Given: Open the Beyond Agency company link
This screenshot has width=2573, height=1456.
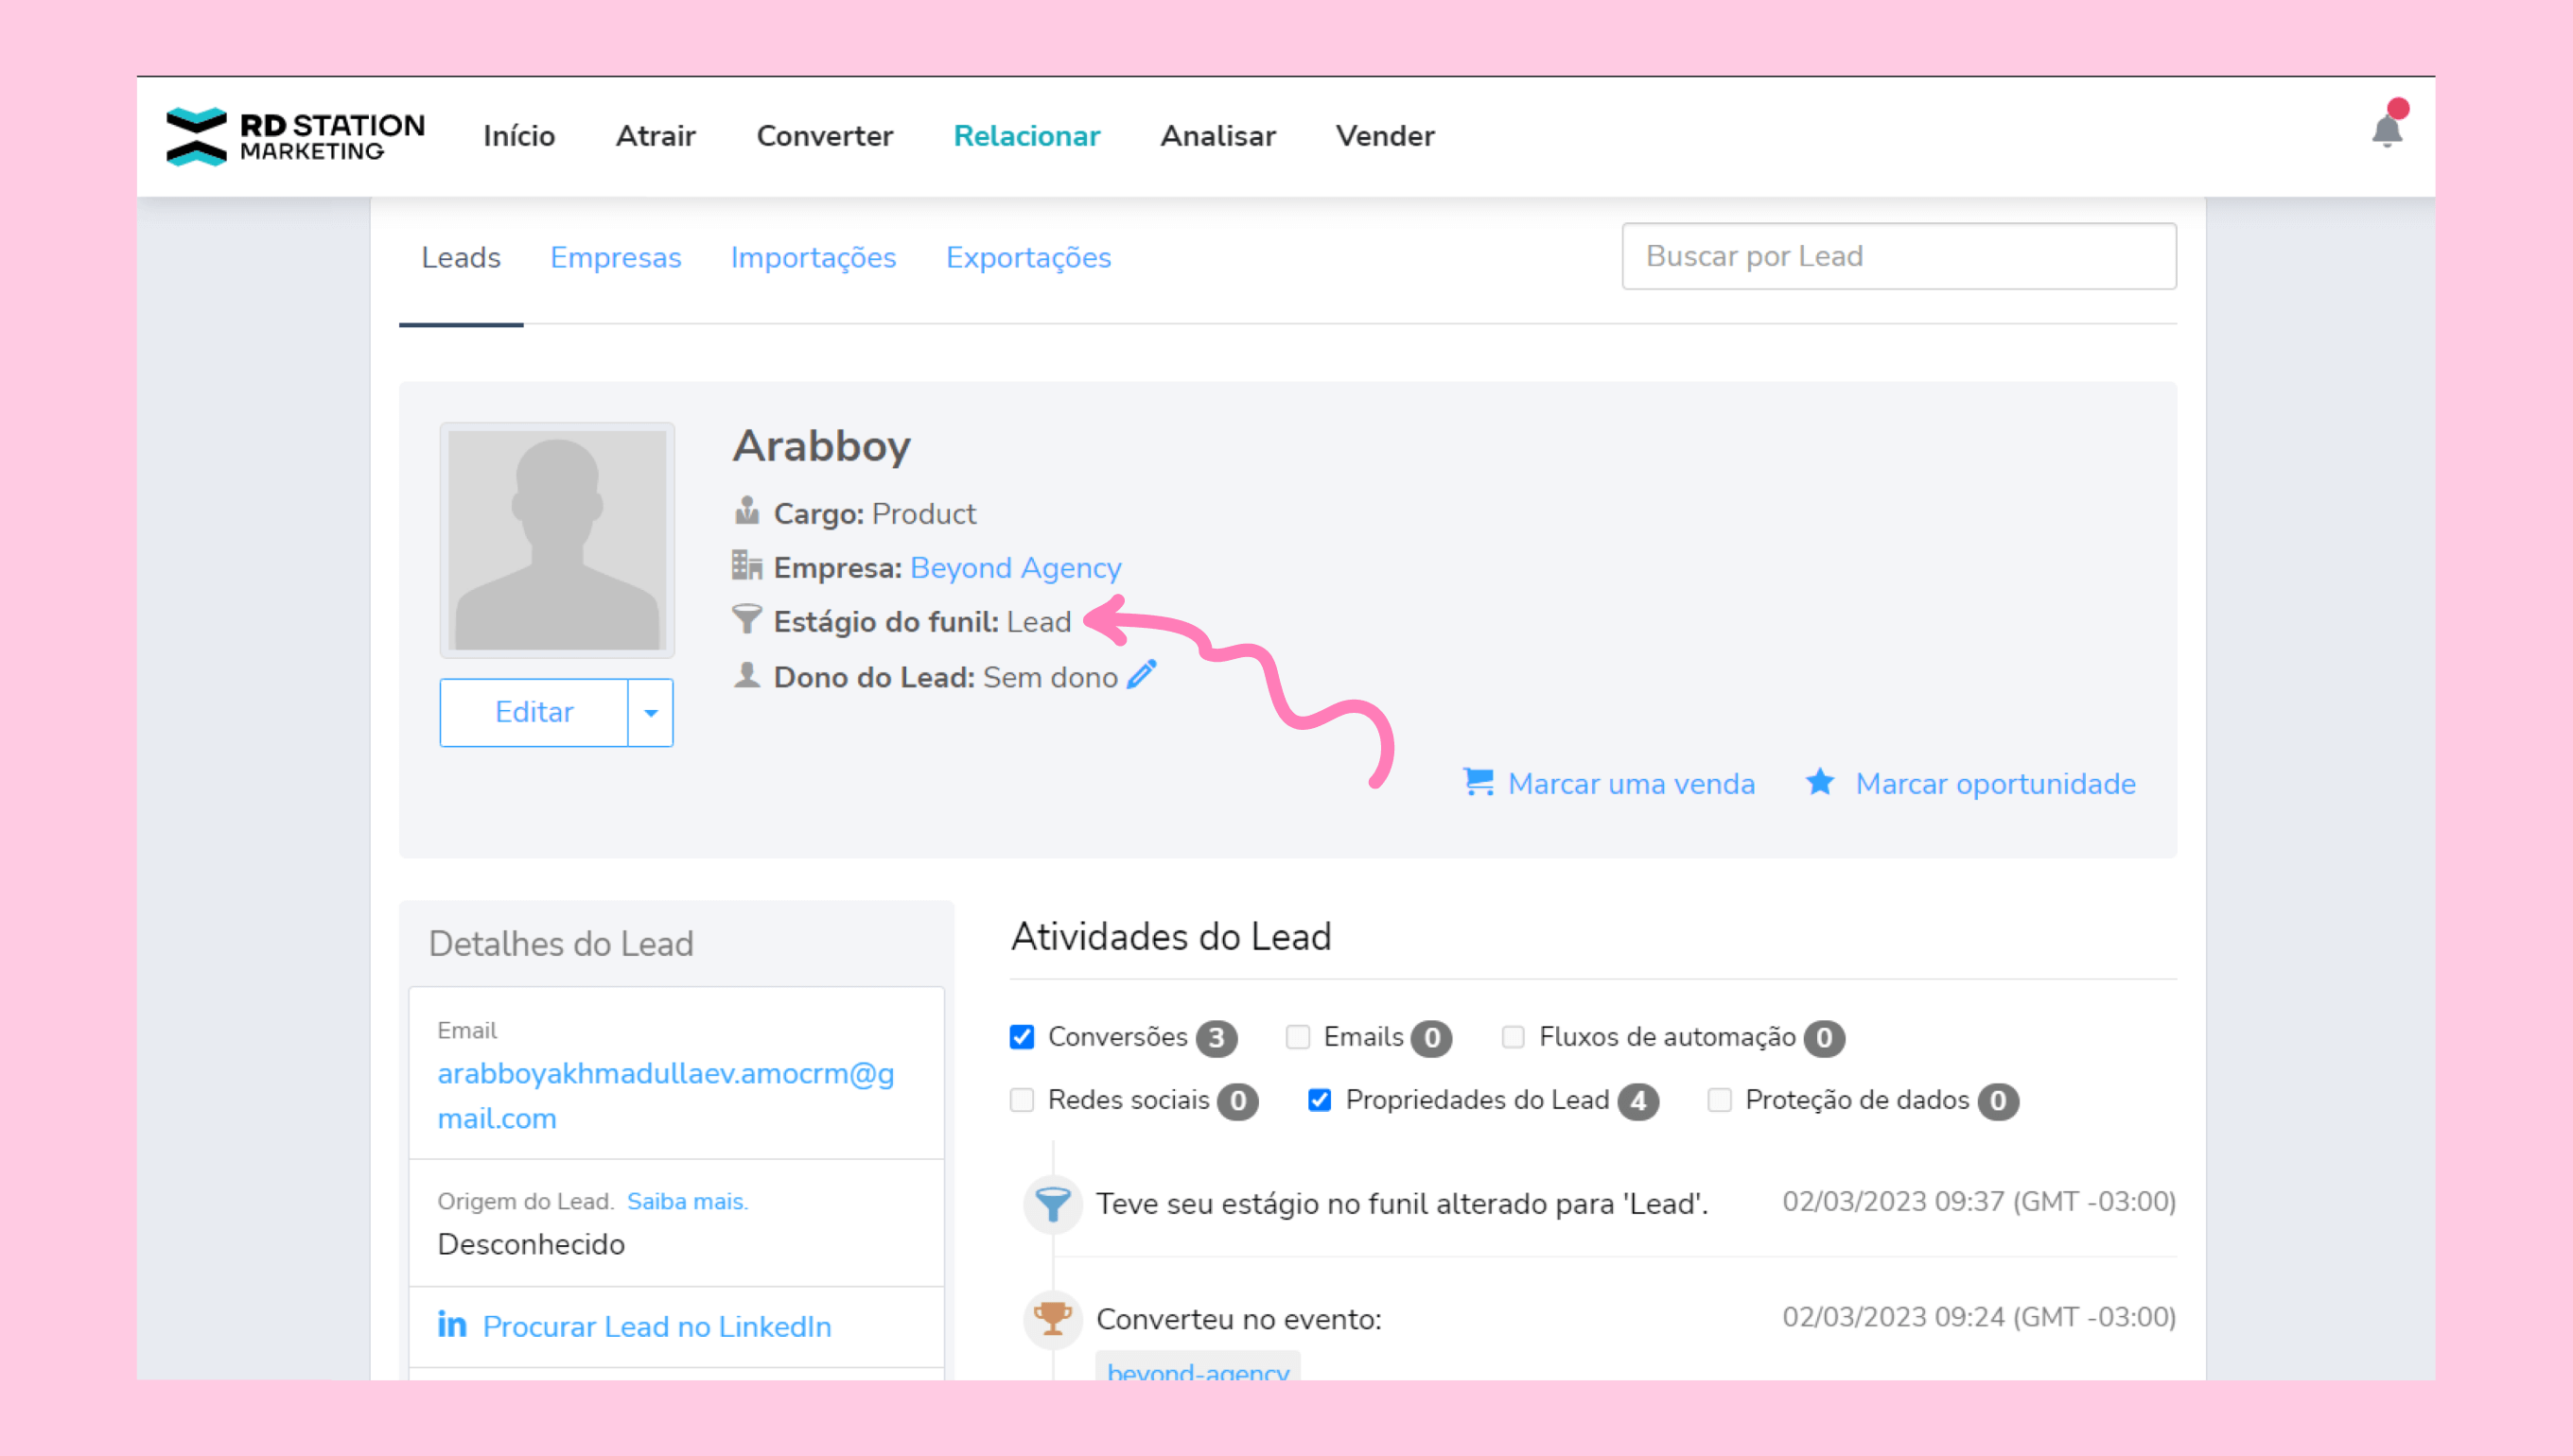Looking at the screenshot, I should pos(1015,568).
